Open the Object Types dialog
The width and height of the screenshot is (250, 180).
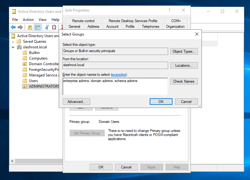(184, 51)
